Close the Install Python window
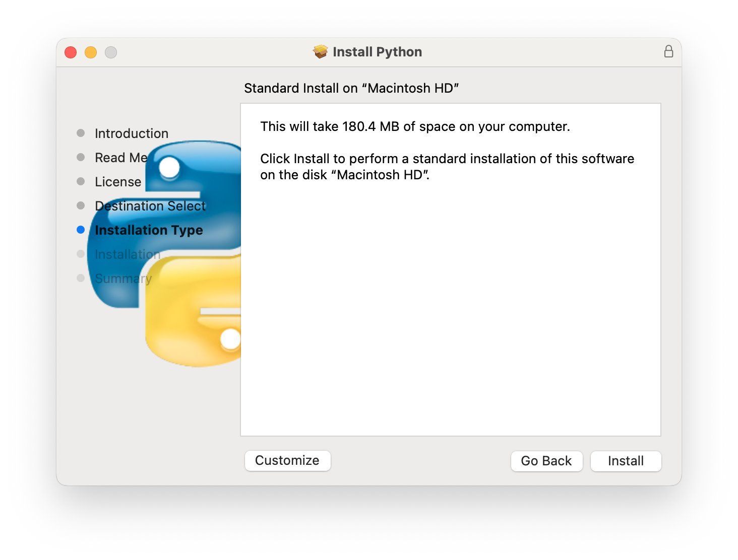Viewport: 738px width, 560px height. pyautogui.click(x=71, y=52)
